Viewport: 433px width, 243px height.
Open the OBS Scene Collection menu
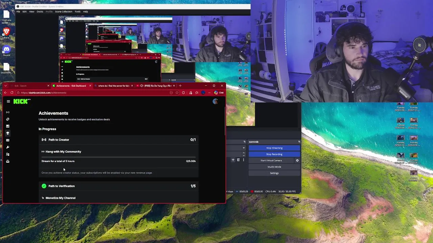[64, 11]
